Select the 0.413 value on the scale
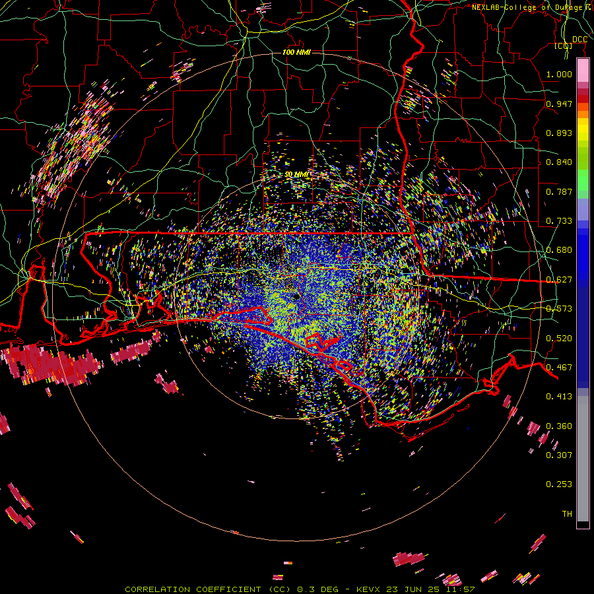Viewport: 594px width, 594px height. [559, 397]
